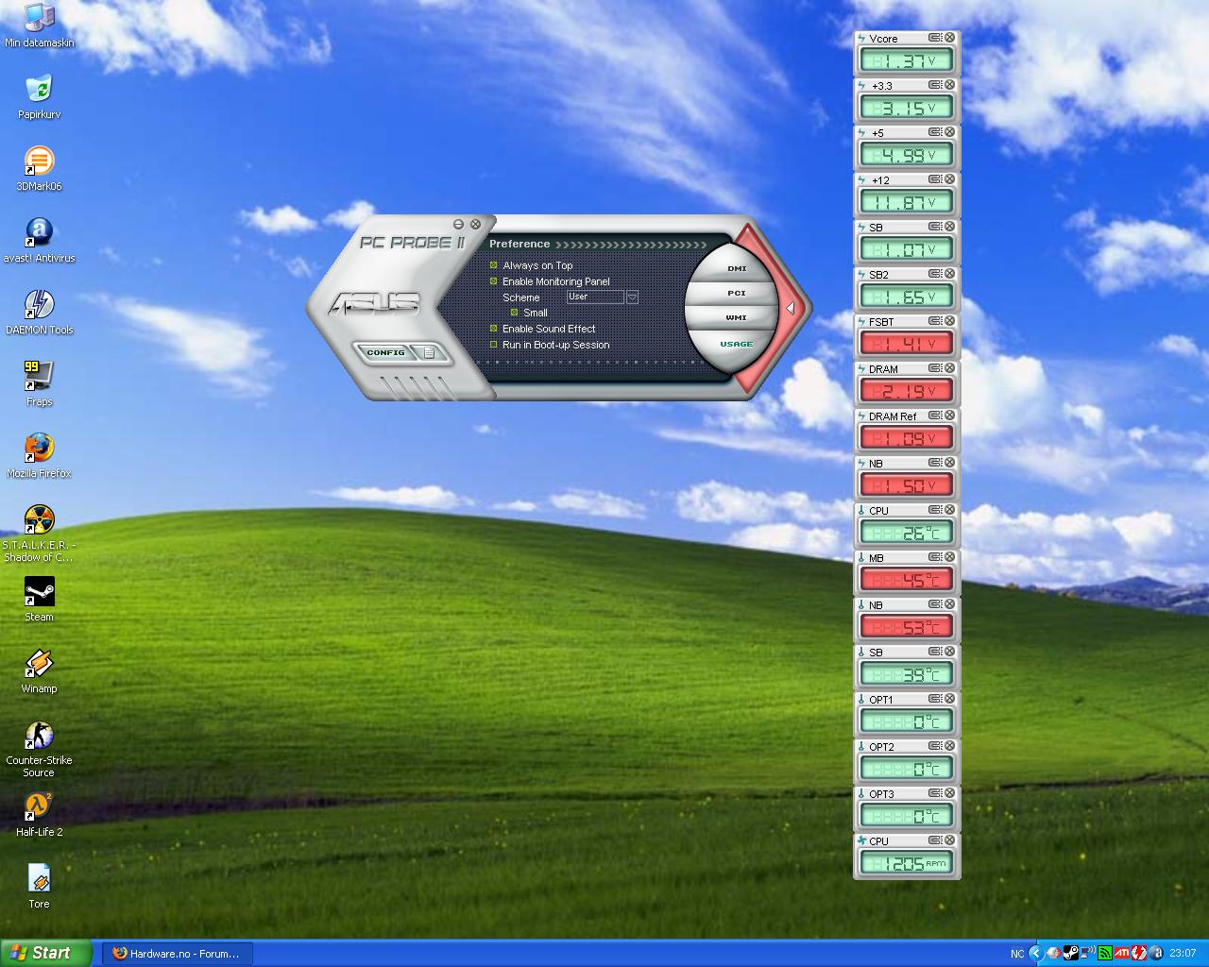Image resolution: width=1209 pixels, height=967 pixels.
Task: Collapse PC Probe side panel with red arrow
Action: pyautogui.click(x=790, y=308)
